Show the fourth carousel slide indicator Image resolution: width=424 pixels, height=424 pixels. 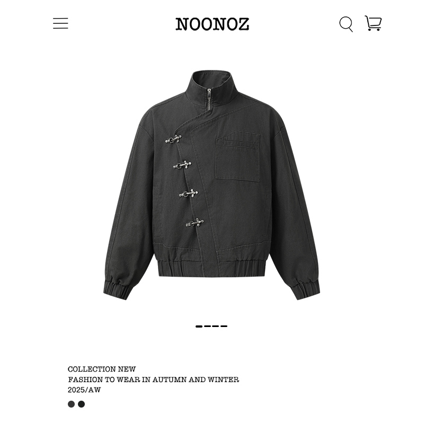[224, 326]
